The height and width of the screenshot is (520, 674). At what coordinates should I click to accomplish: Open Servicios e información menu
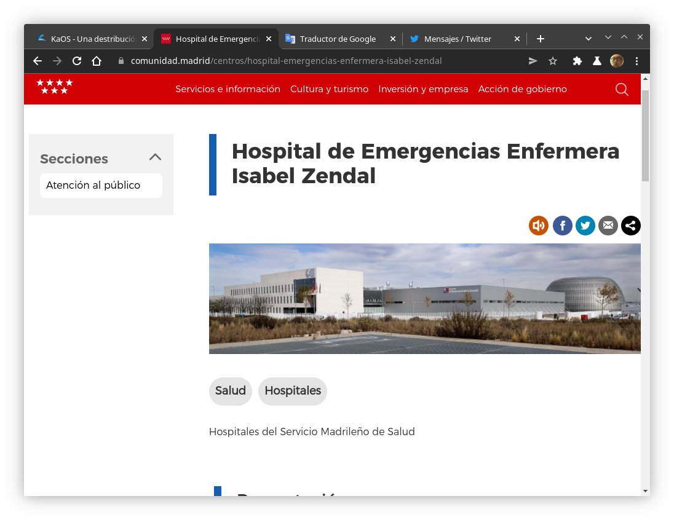pyautogui.click(x=228, y=89)
